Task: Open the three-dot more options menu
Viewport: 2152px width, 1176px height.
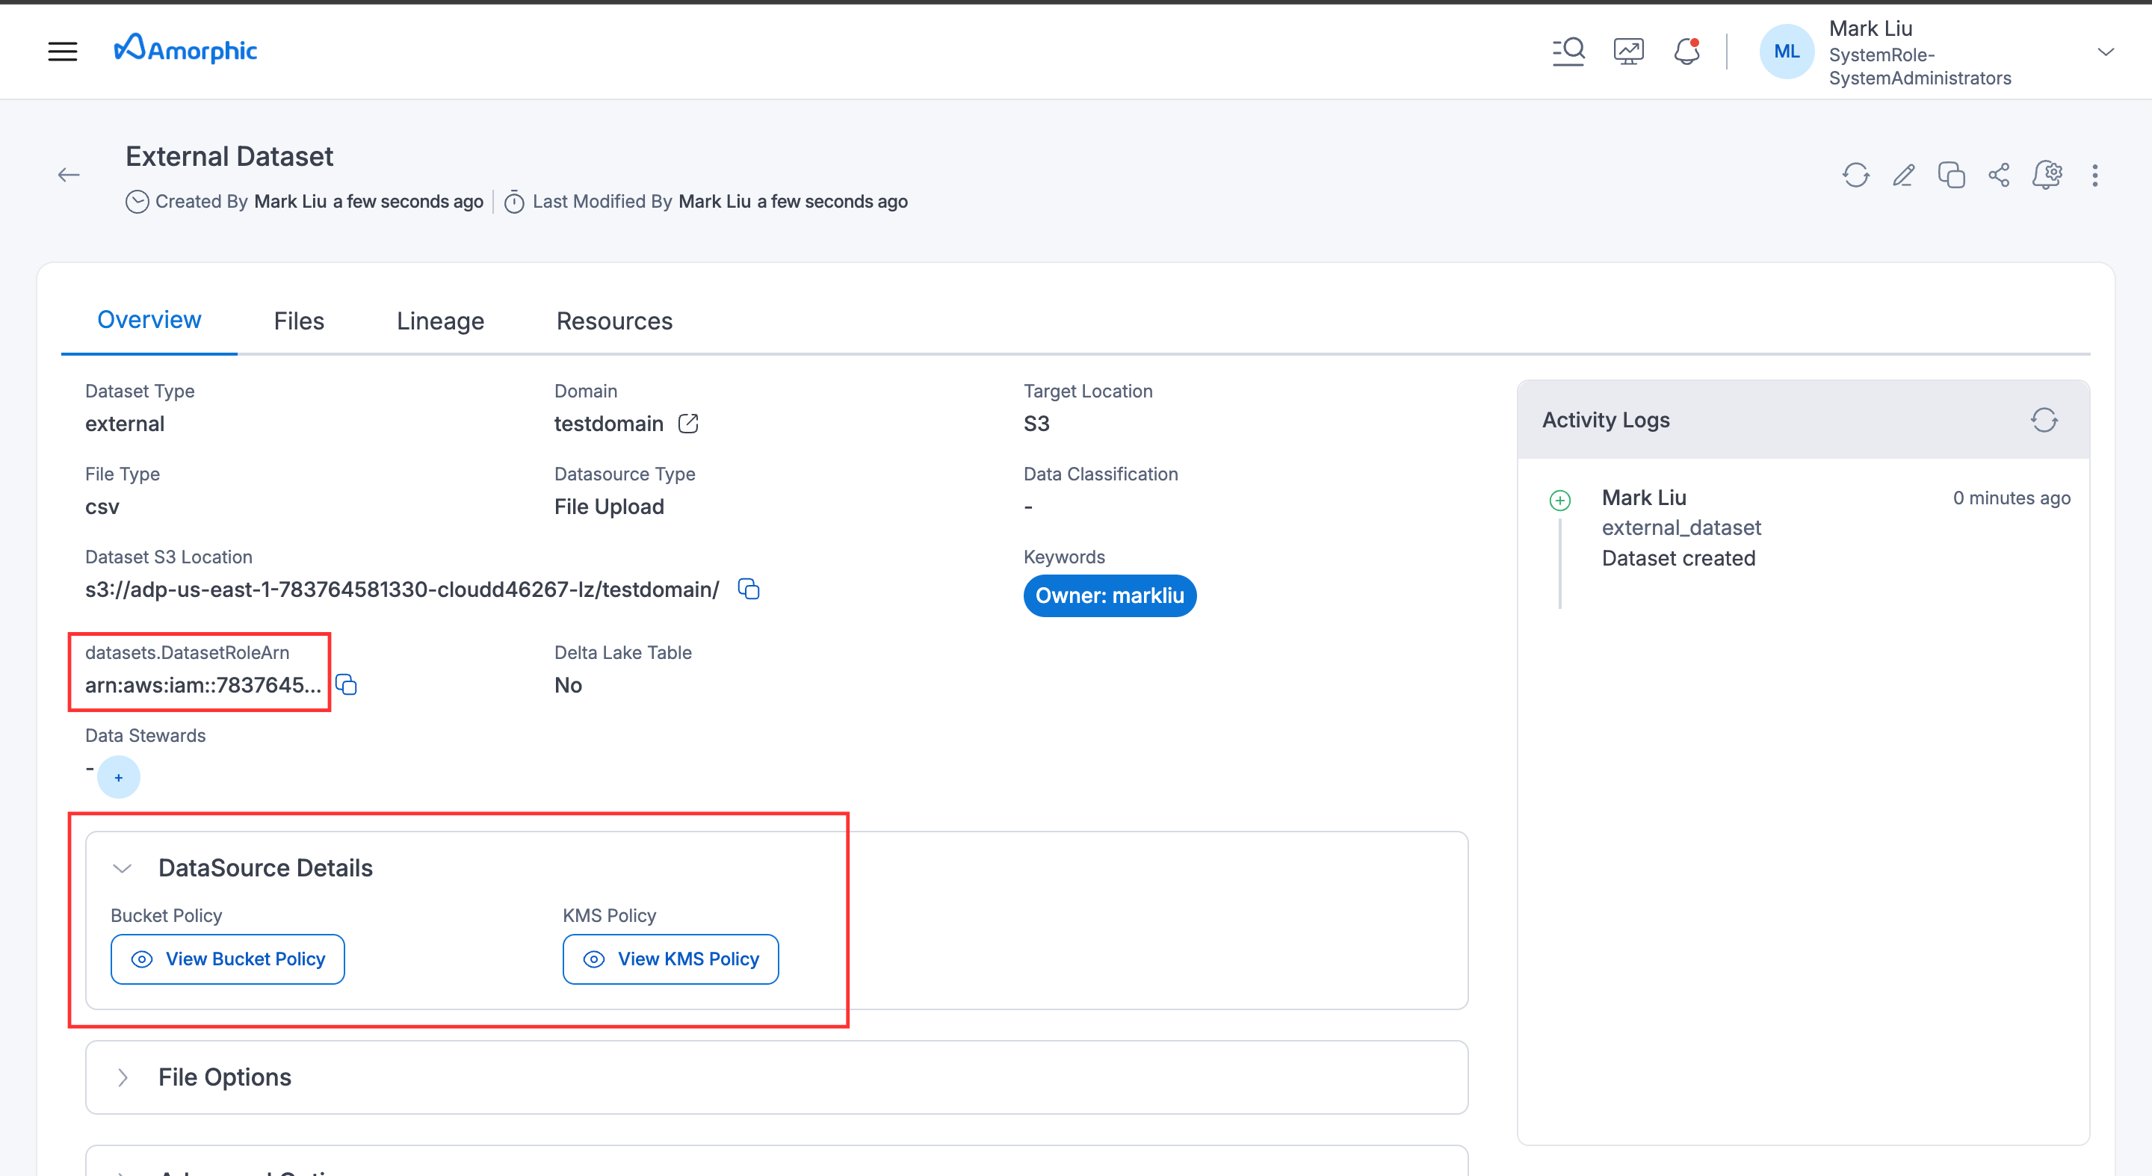Action: [x=2094, y=175]
